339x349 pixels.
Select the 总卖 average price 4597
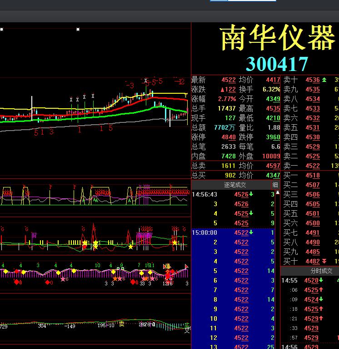coord(273,166)
